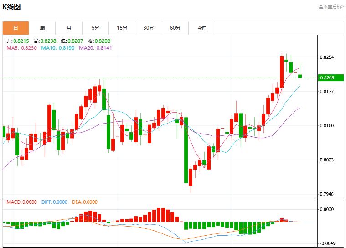Open the 30分 interval tab
The height and width of the screenshot is (248, 346).
149,28
